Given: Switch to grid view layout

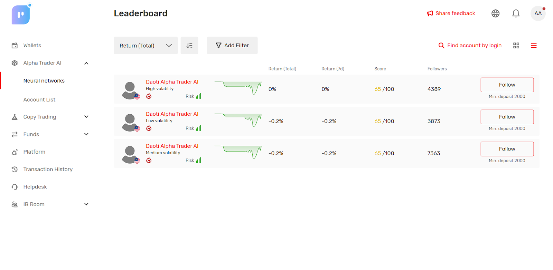Looking at the screenshot, I should (516, 46).
